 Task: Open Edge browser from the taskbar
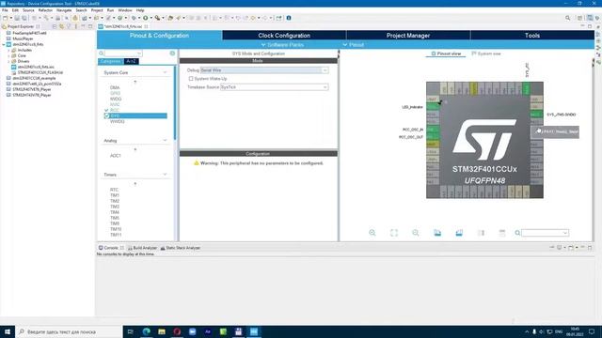coord(147,331)
